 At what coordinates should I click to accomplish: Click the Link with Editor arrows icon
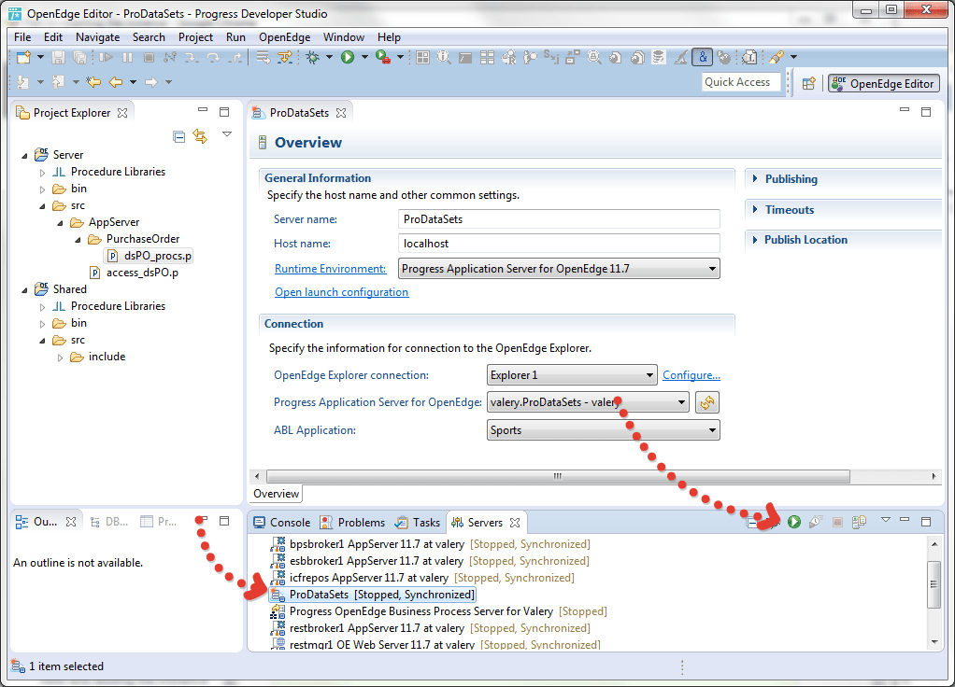[x=200, y=136]
